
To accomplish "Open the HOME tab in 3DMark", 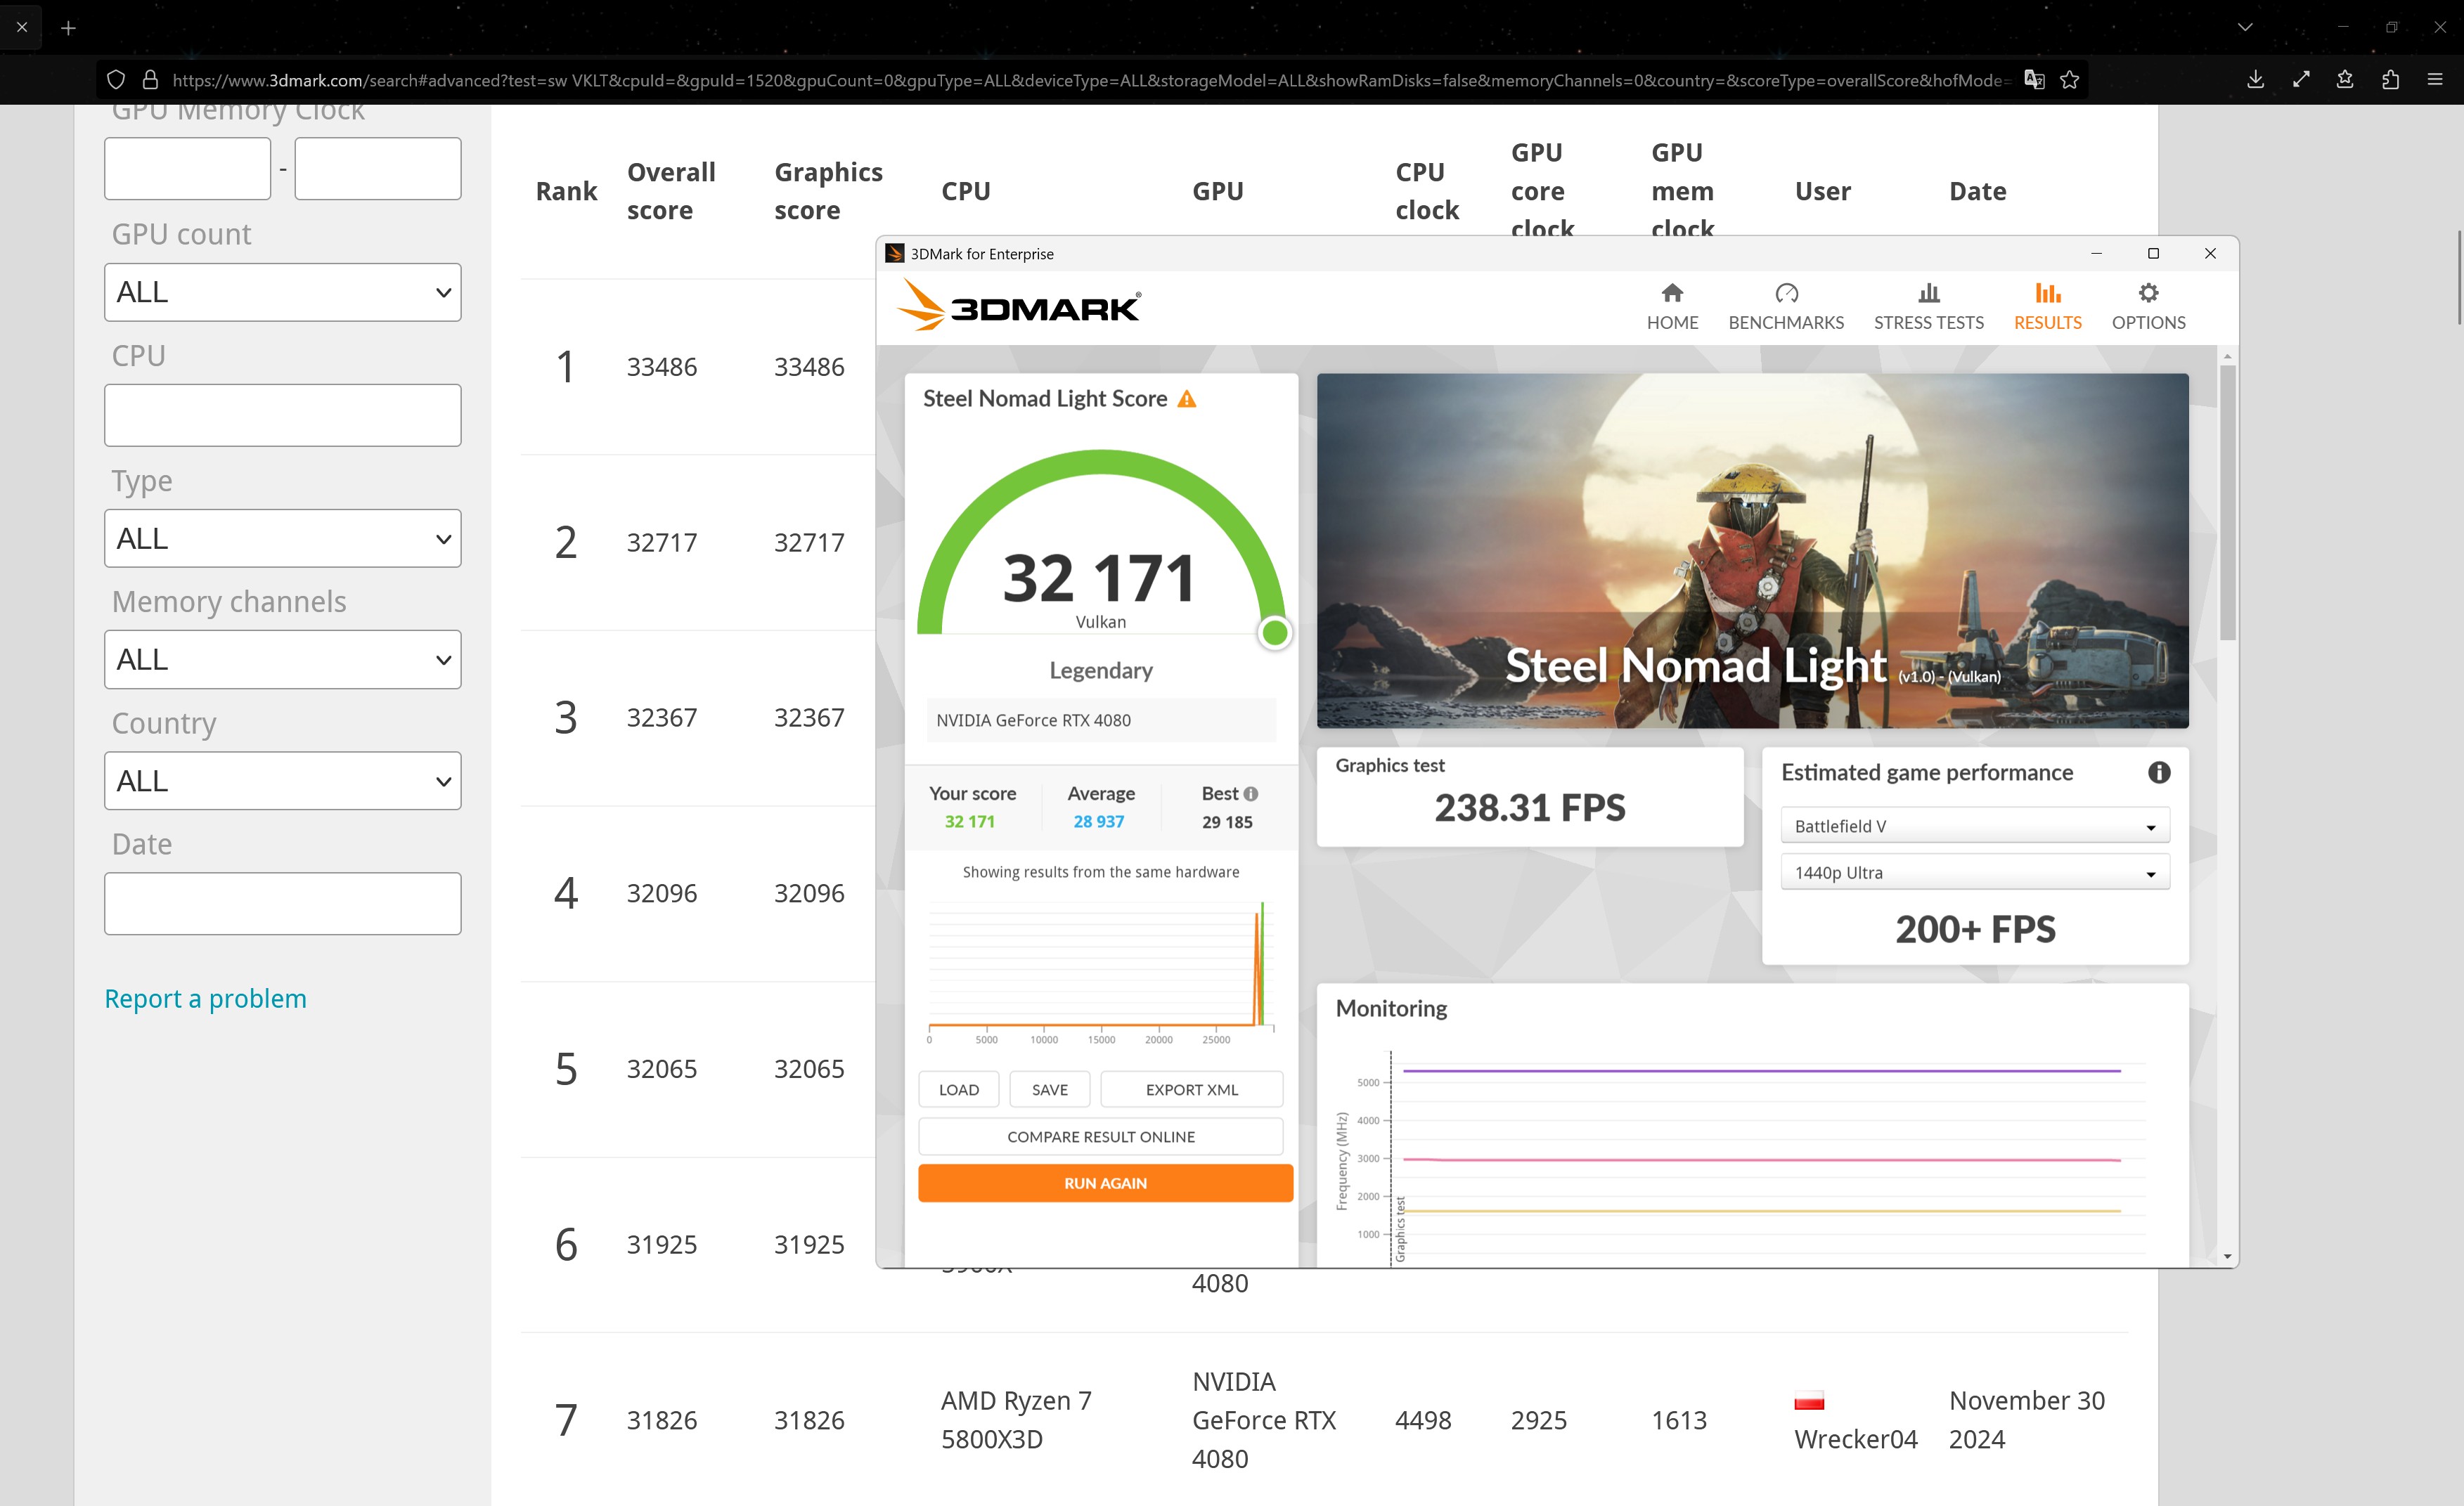I will tap(1672, 307).
